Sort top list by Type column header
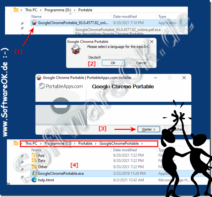Image resolution: width=212 pixels, height=197 pixels. (x=162, y=17)
